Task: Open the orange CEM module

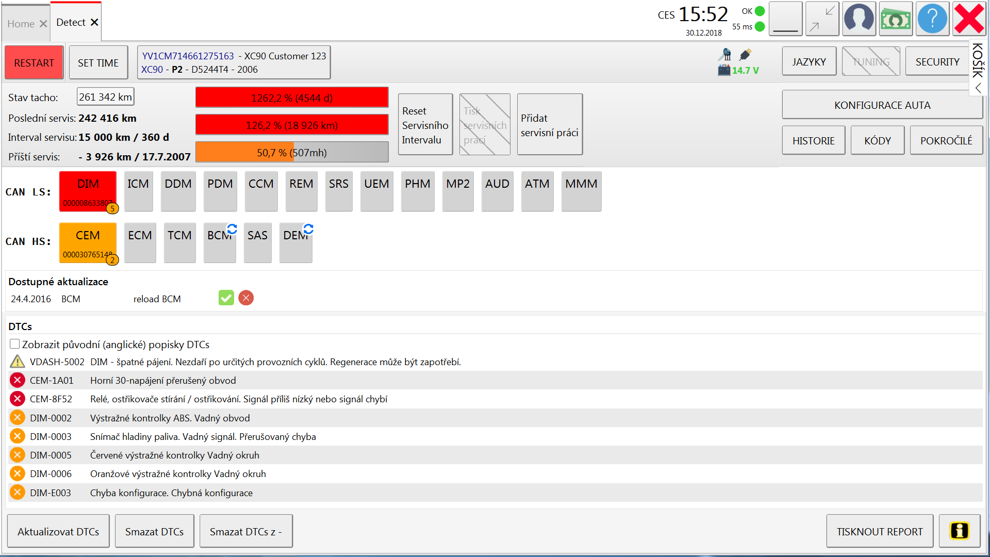Action: [x=88, y=243]
